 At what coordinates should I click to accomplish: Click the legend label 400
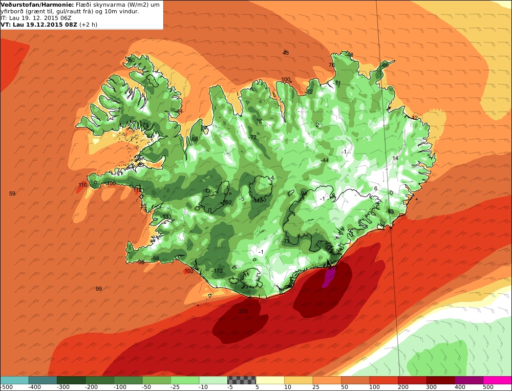[x=460, y=387]
